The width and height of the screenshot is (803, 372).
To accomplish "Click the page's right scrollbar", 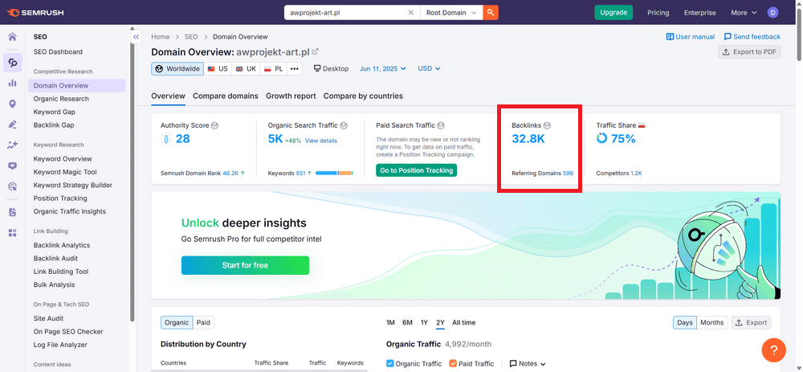I will (800, 35).
